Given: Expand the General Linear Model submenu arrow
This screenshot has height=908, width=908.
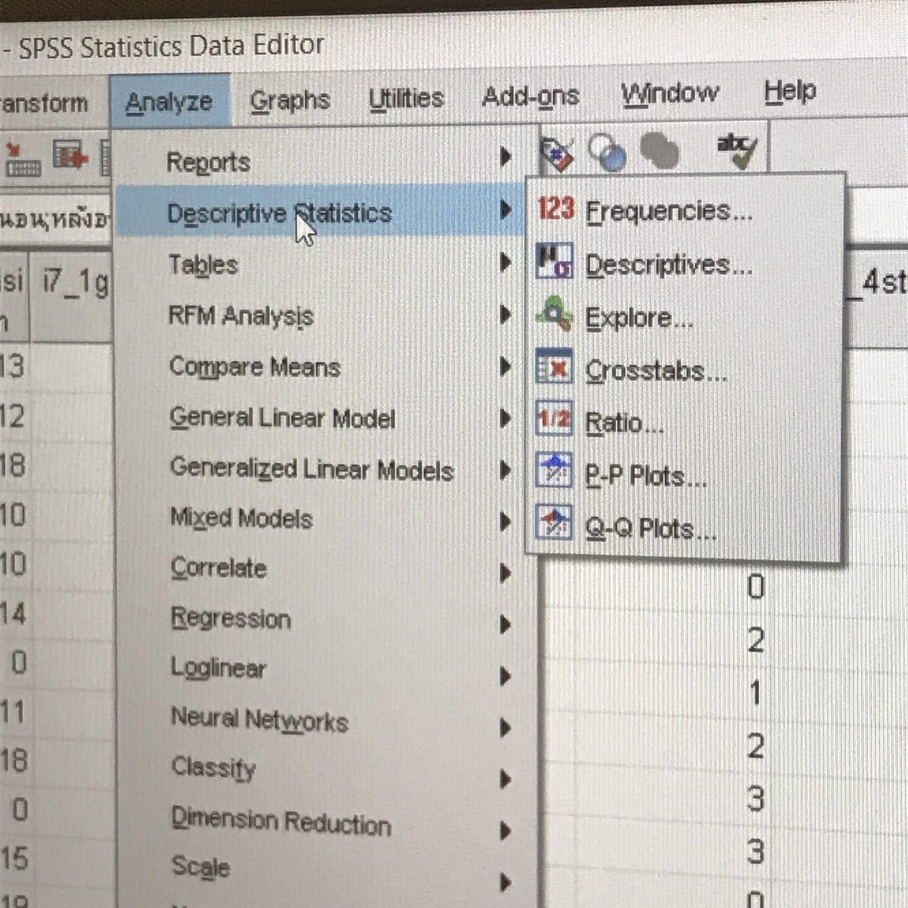Looking at the screenshot, I should (505, 418).
